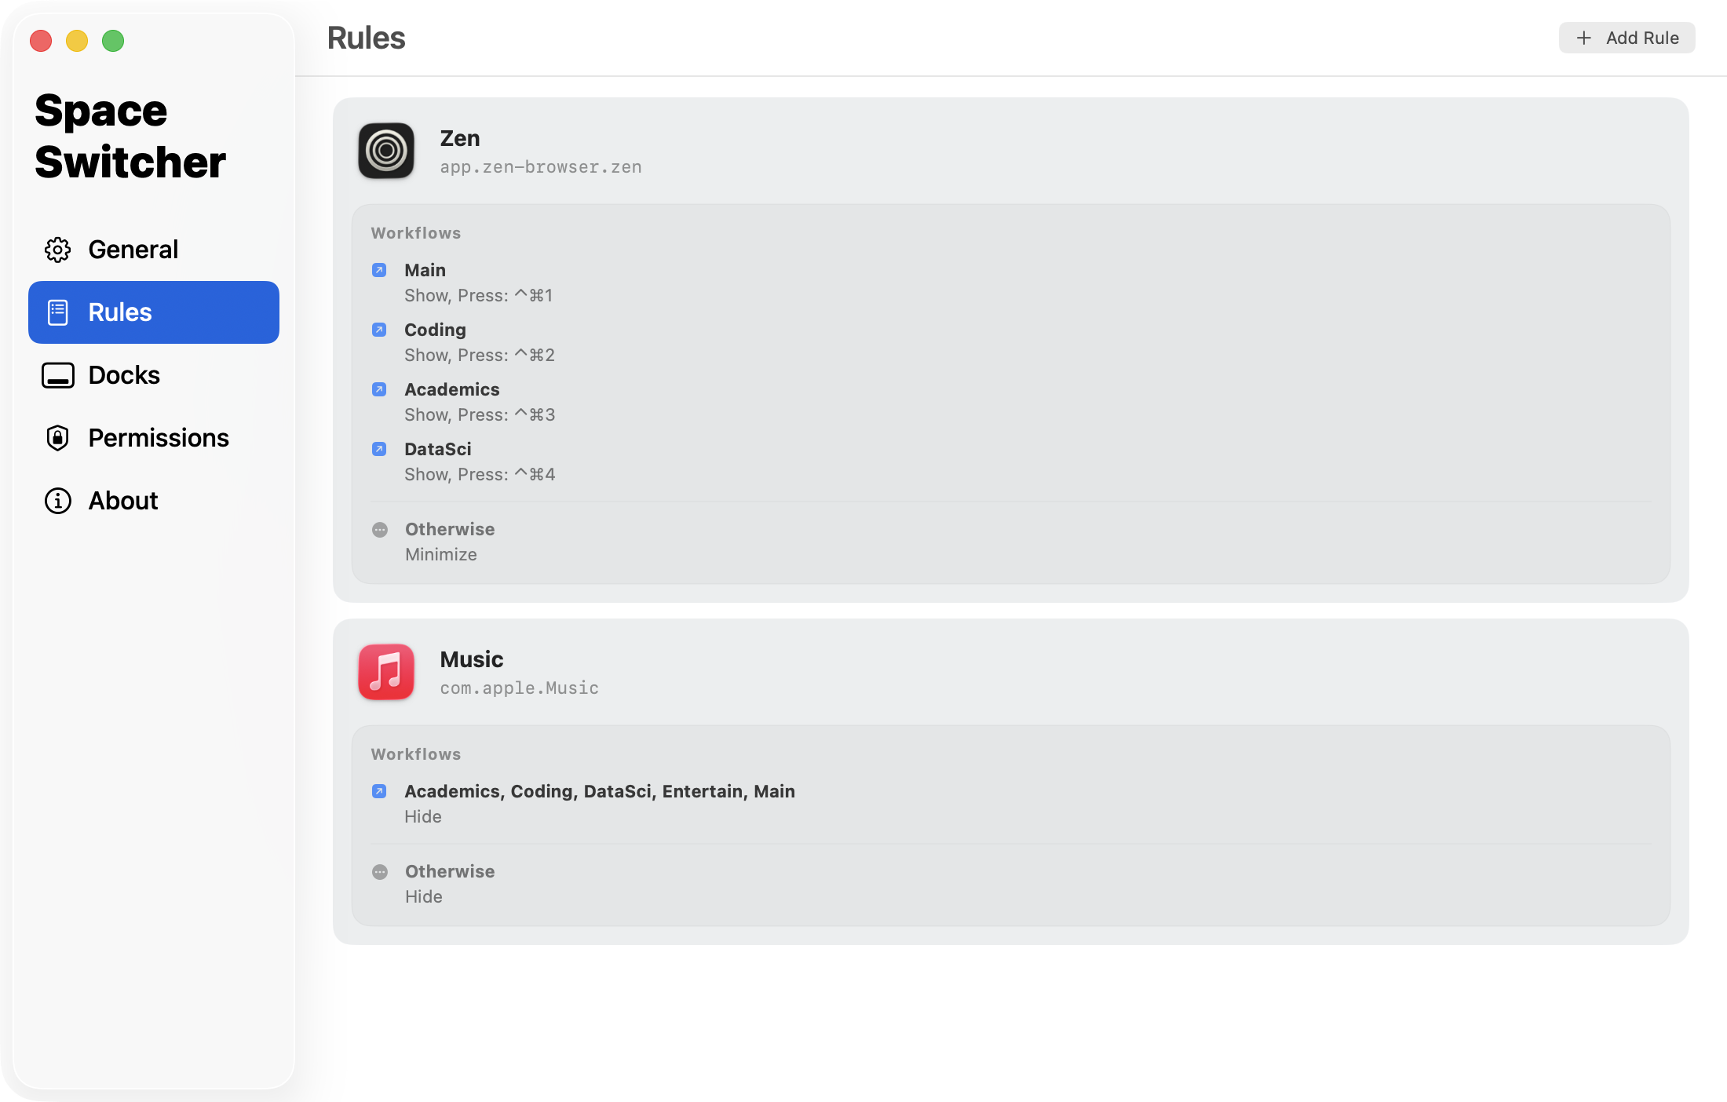Viewport: 1727px width, 1102px height.
Task: Select the Main workflow entry
Action: point(425,270)
